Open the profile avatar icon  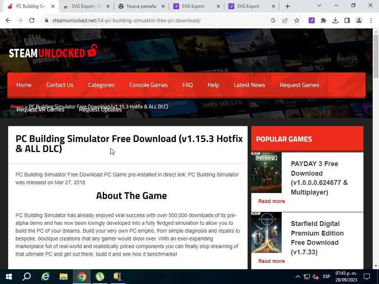(359, 21)
